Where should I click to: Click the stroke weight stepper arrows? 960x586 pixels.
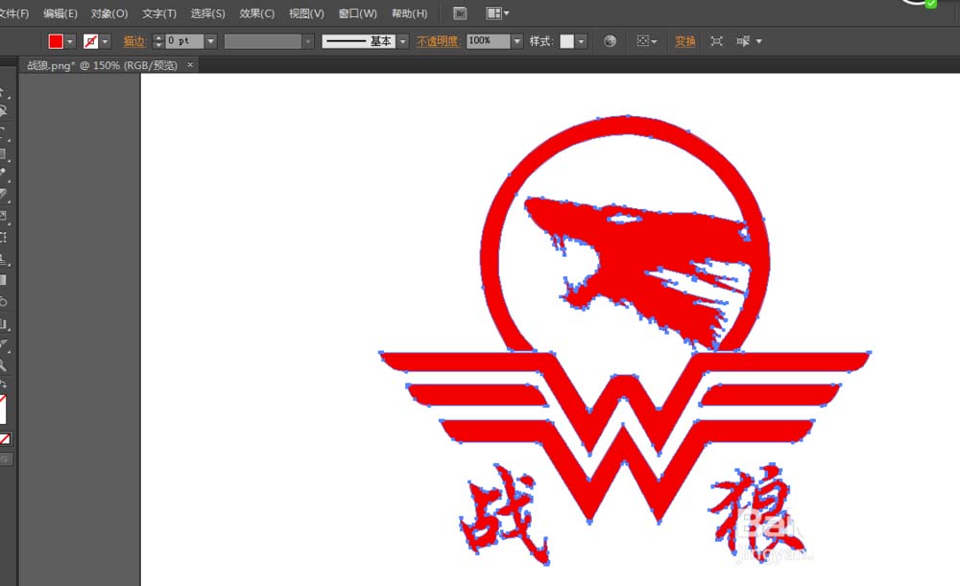[158, 41]
